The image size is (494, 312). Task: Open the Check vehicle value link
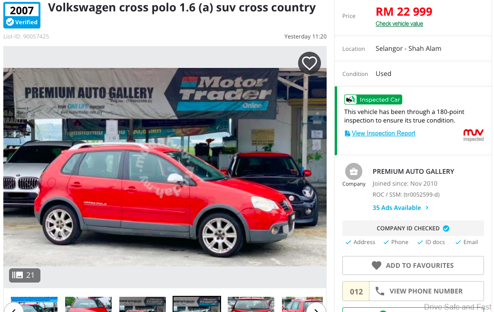tap(399, 24)
